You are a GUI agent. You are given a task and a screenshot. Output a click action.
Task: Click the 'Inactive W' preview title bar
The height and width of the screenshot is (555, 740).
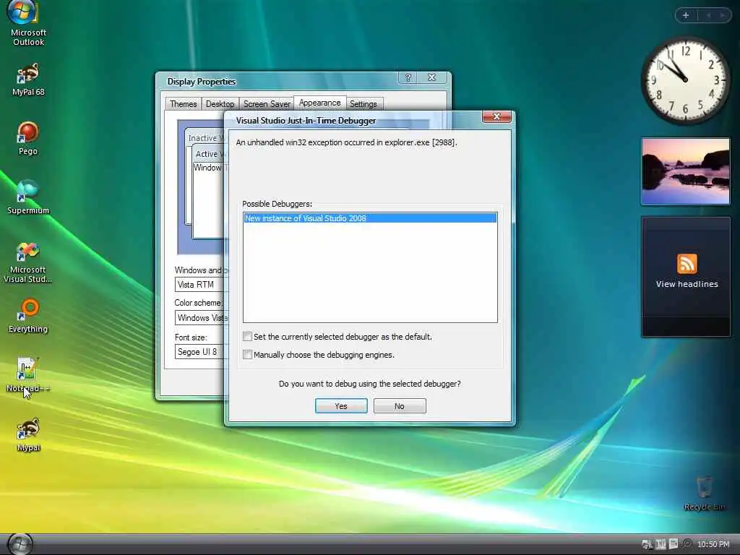point(205,138)
